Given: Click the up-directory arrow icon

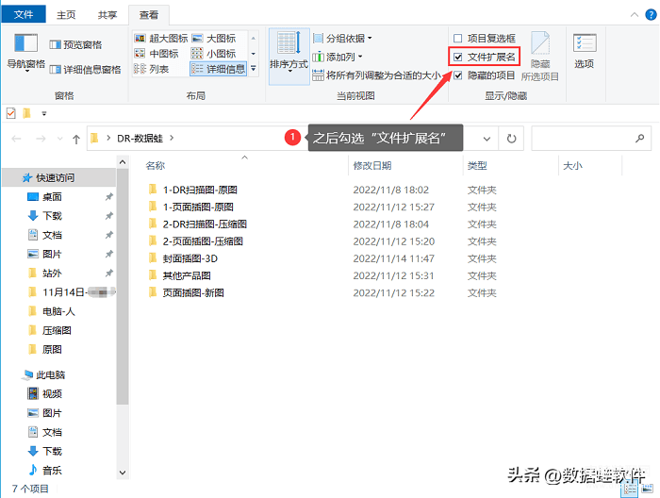Looking at the screenshot, I should pos(76,139).
